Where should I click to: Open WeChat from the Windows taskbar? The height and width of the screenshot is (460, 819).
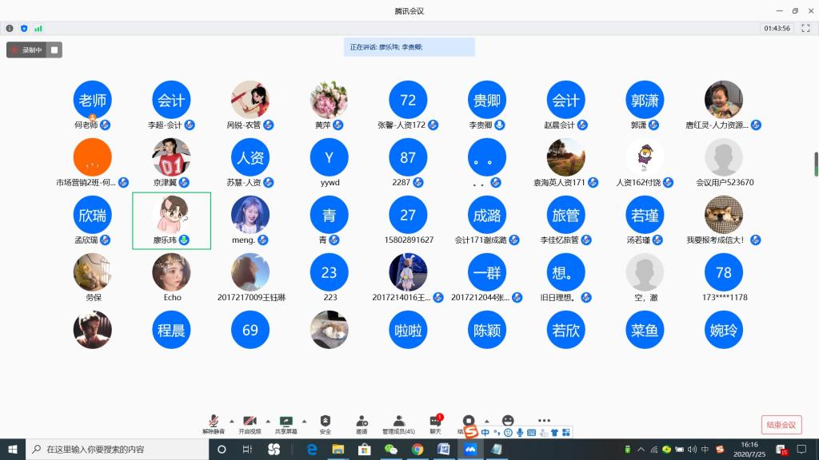390,450
